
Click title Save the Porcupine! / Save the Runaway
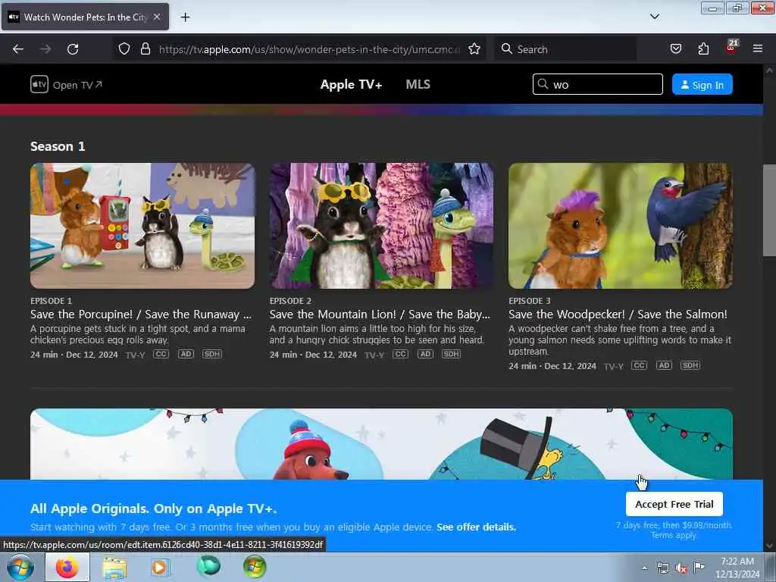pyautogui.click(x=141, y=314)
